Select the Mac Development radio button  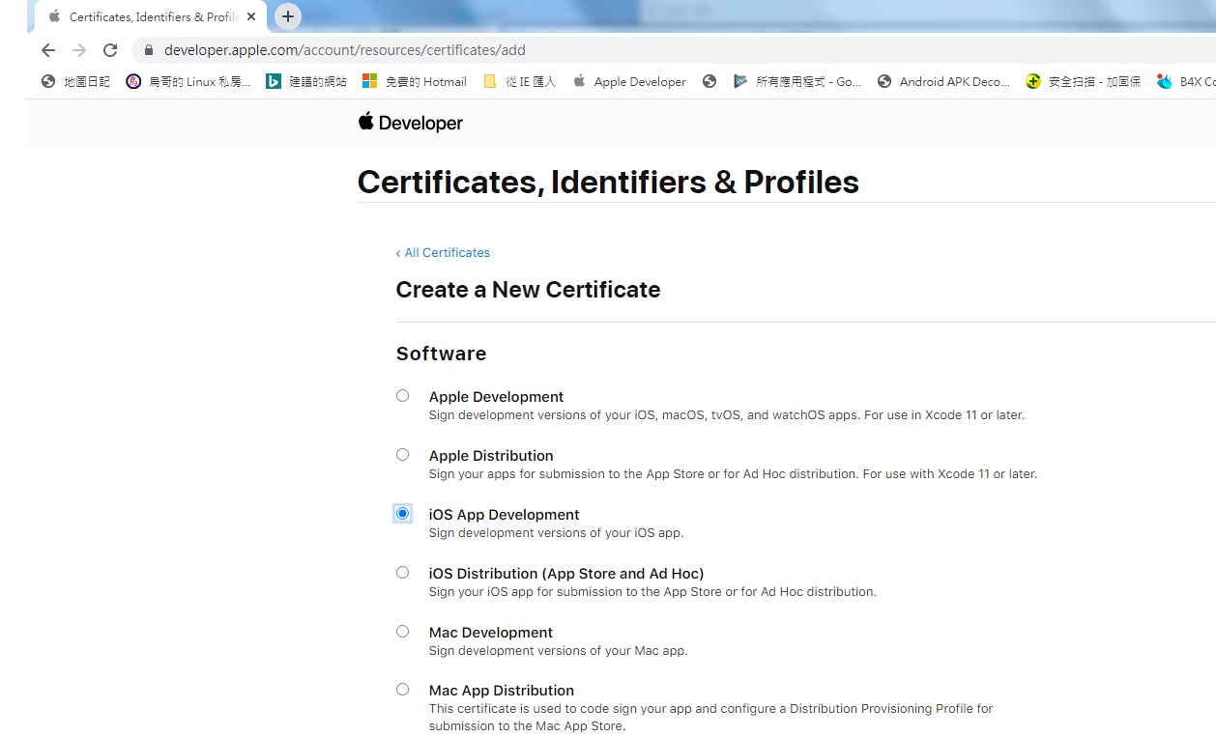coord(403,632)
